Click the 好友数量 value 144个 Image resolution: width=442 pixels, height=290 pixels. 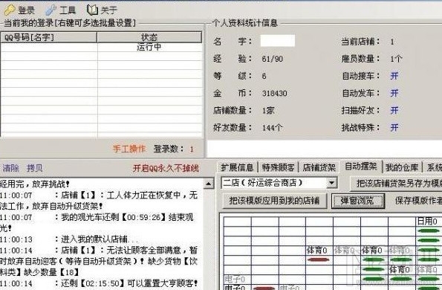(x=272, y=127)
